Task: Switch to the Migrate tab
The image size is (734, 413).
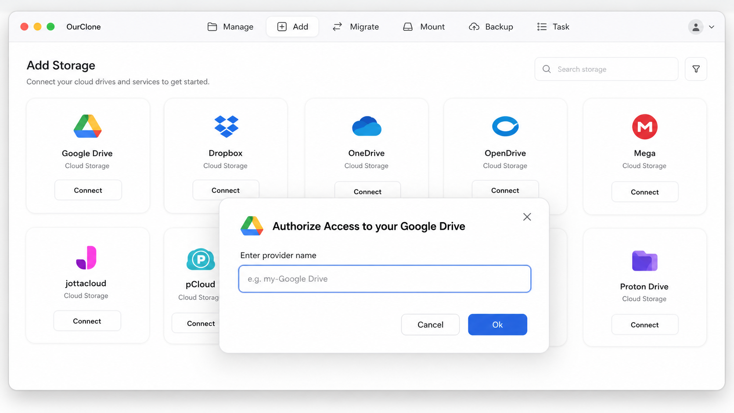Action: 356,27
